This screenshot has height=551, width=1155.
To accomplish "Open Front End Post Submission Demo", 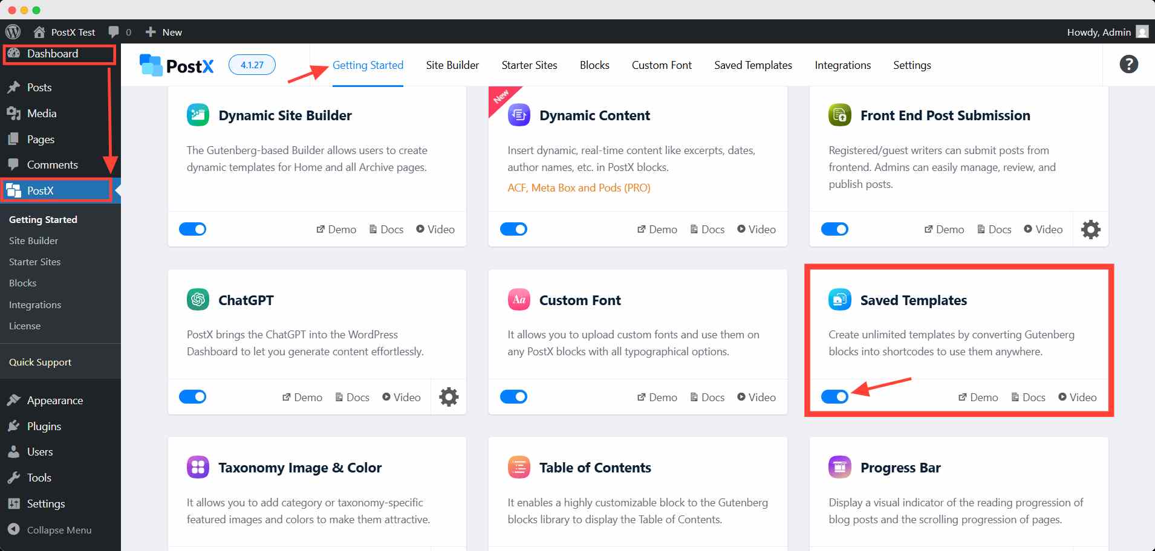I will click(944, 230).
